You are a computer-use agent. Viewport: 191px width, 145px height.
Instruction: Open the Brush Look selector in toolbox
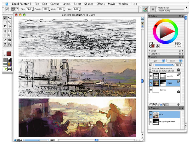pyautogui.click(x=5, y=69)
